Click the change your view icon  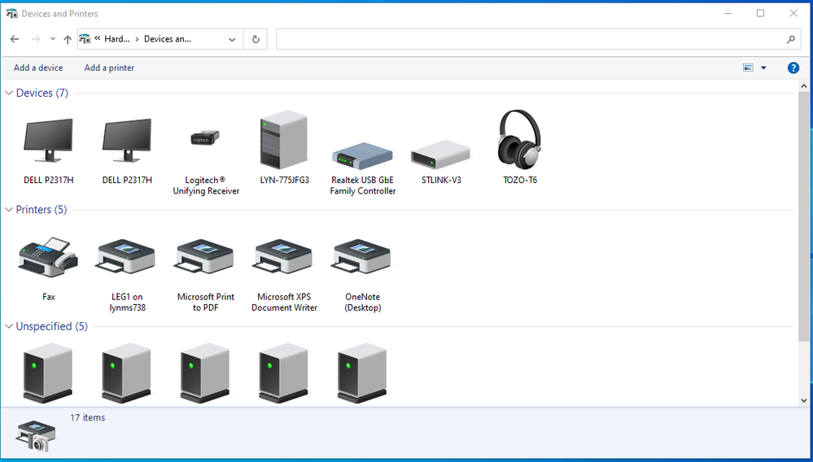[748, 68]
